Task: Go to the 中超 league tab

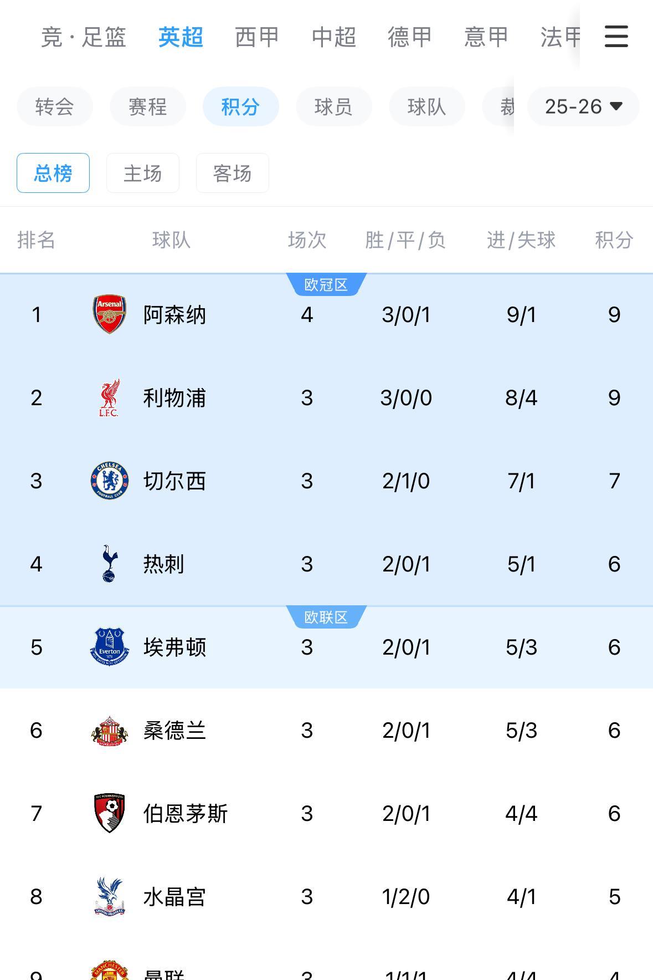Action: coord(333,37)
